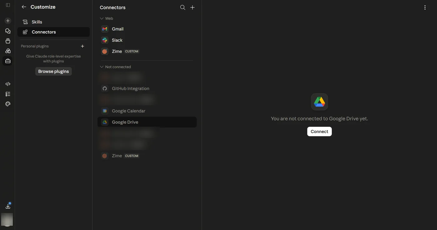Open the Slack connector
Image resolution: width=437 pixels, height=230 pixels.
tap(147, 40)
